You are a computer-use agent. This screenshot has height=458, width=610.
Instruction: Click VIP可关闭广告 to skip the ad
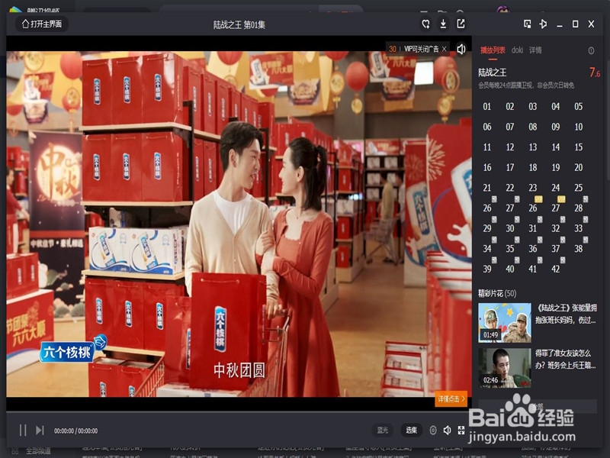(x=422, y=49)
